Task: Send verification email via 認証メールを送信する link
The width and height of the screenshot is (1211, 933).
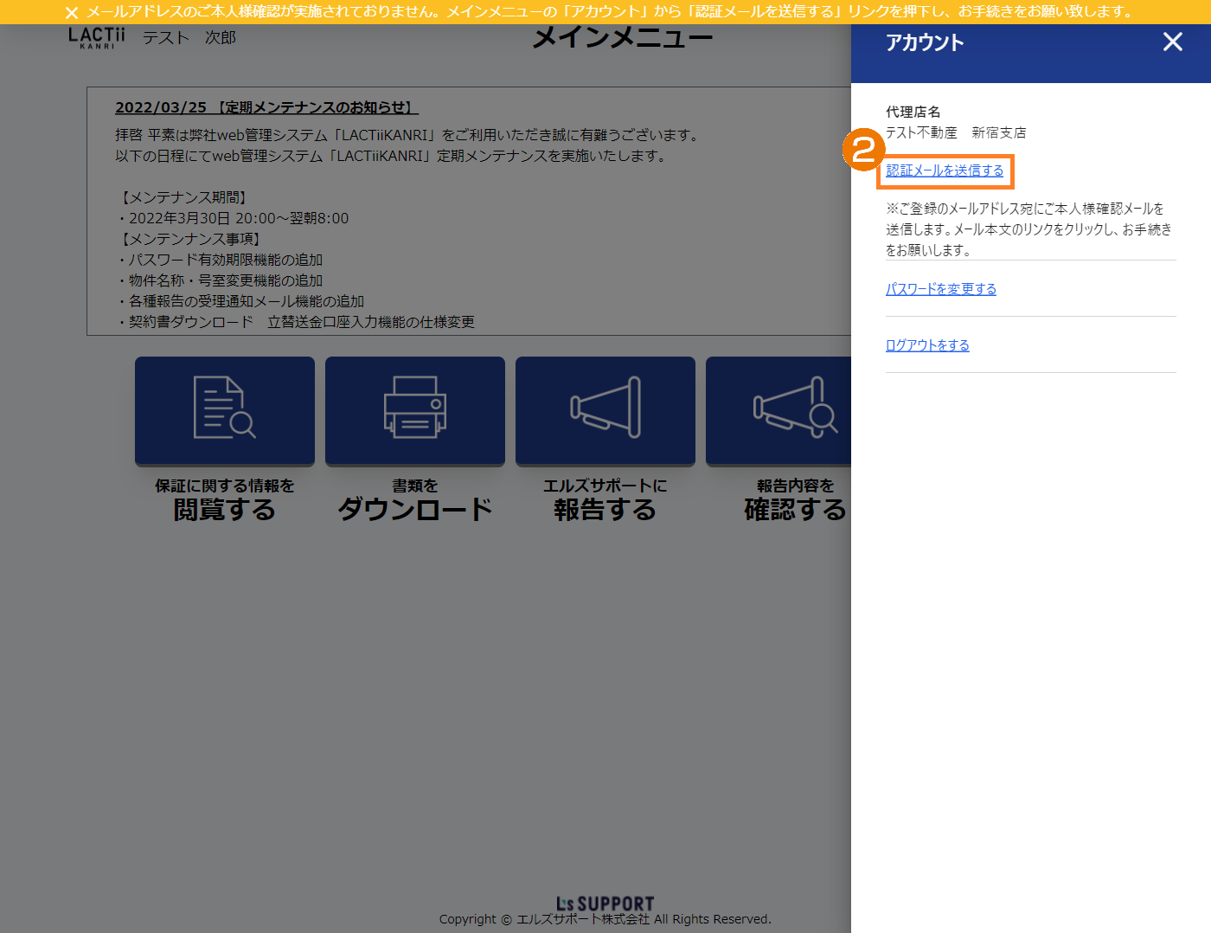Action: click(945, 171)
